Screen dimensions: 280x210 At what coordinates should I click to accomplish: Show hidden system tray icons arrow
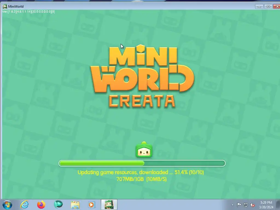point(232,205)
